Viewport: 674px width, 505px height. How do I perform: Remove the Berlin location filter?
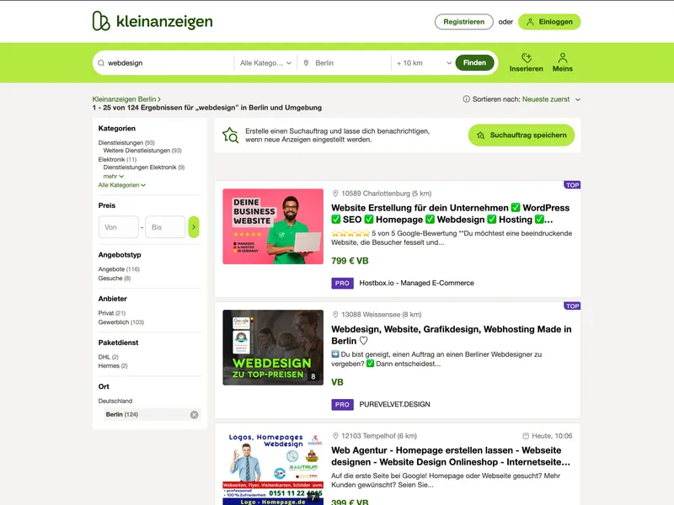[195, 414]
